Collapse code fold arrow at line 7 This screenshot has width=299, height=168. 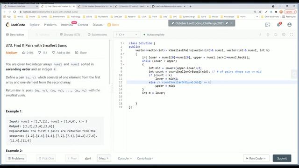tap(124, 64)
